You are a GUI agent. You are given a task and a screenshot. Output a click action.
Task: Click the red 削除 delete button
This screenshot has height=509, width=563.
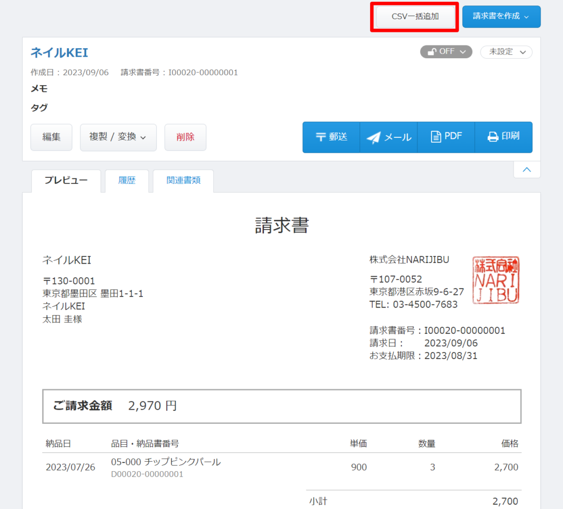[x=185, y=137]
